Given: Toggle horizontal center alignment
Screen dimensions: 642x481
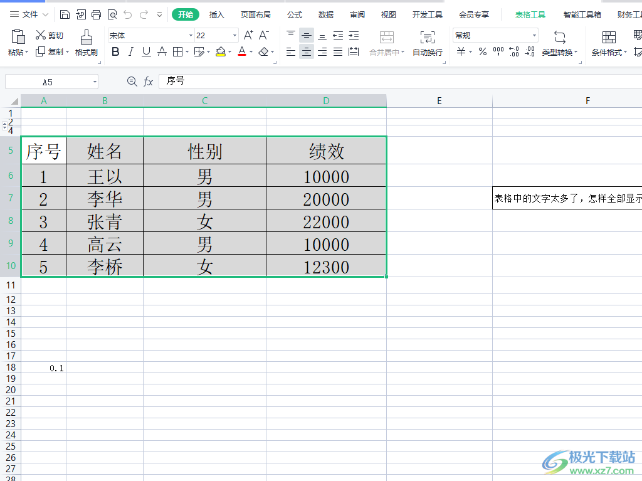Looking at the screenshot, I should point(306,51).
